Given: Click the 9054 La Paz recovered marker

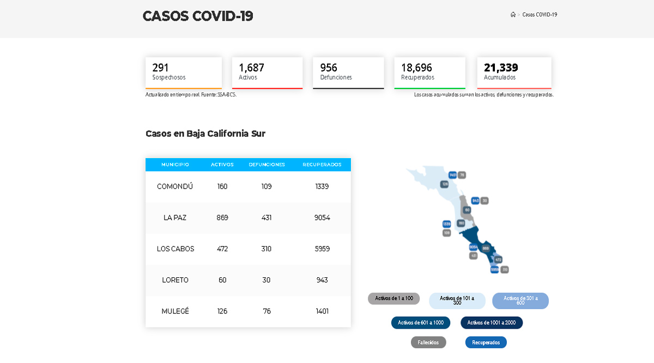Looking at the screenshot, I should click(x=473, y=247).
